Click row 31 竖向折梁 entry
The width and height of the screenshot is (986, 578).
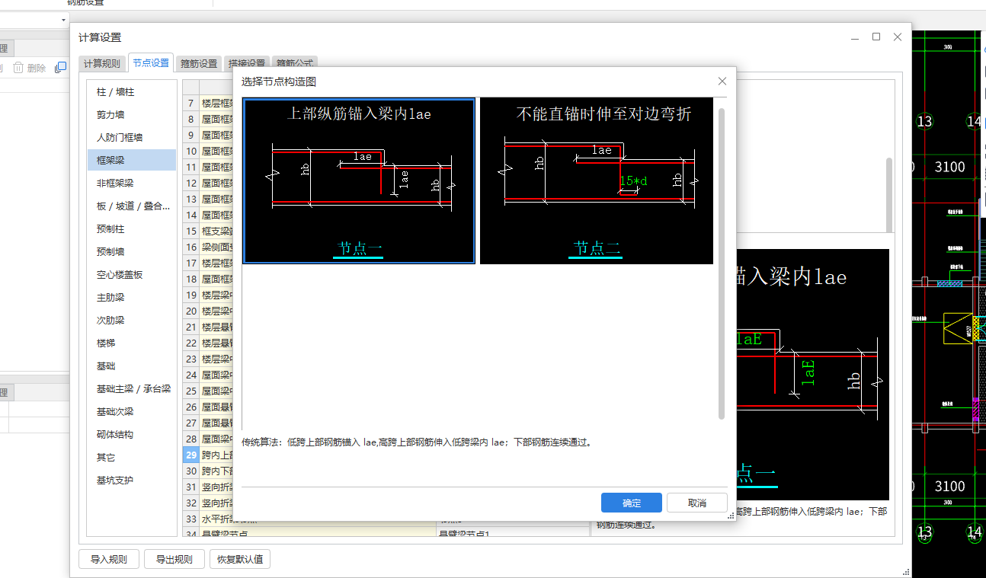216,487
